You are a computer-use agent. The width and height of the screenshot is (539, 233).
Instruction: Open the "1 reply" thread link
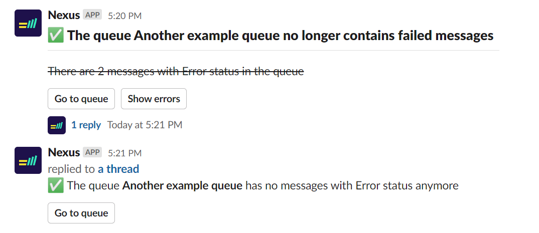coord(86,125)
